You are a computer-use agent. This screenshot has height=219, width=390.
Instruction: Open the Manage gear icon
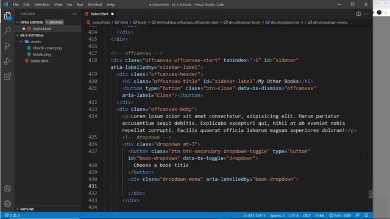click(x=7, y=204)
